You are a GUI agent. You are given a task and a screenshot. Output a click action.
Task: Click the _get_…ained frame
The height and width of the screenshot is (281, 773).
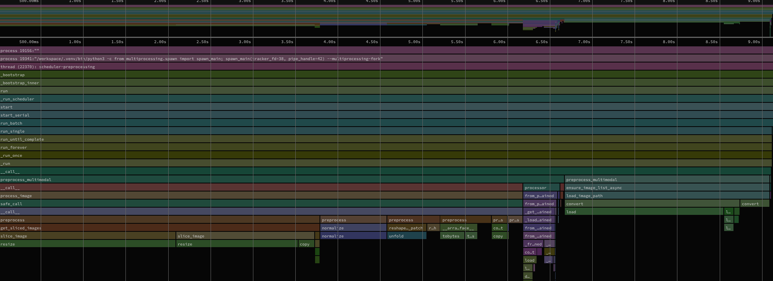[x=539, y=212]
